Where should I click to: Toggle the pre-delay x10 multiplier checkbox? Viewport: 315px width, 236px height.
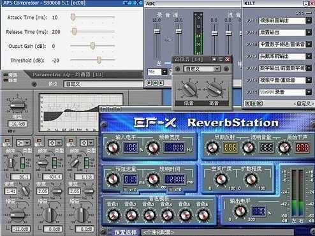click(x=125, y=189)
